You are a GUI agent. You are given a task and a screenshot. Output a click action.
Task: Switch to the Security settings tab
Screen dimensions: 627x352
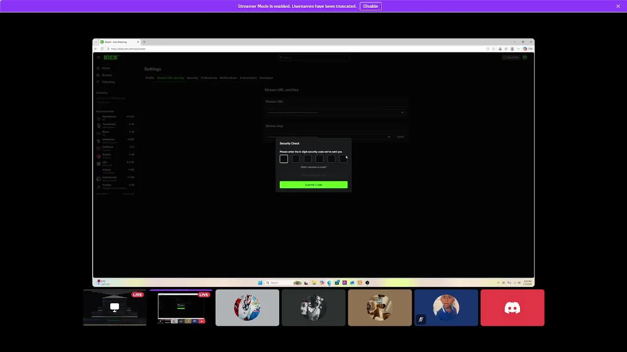point(193,78)
